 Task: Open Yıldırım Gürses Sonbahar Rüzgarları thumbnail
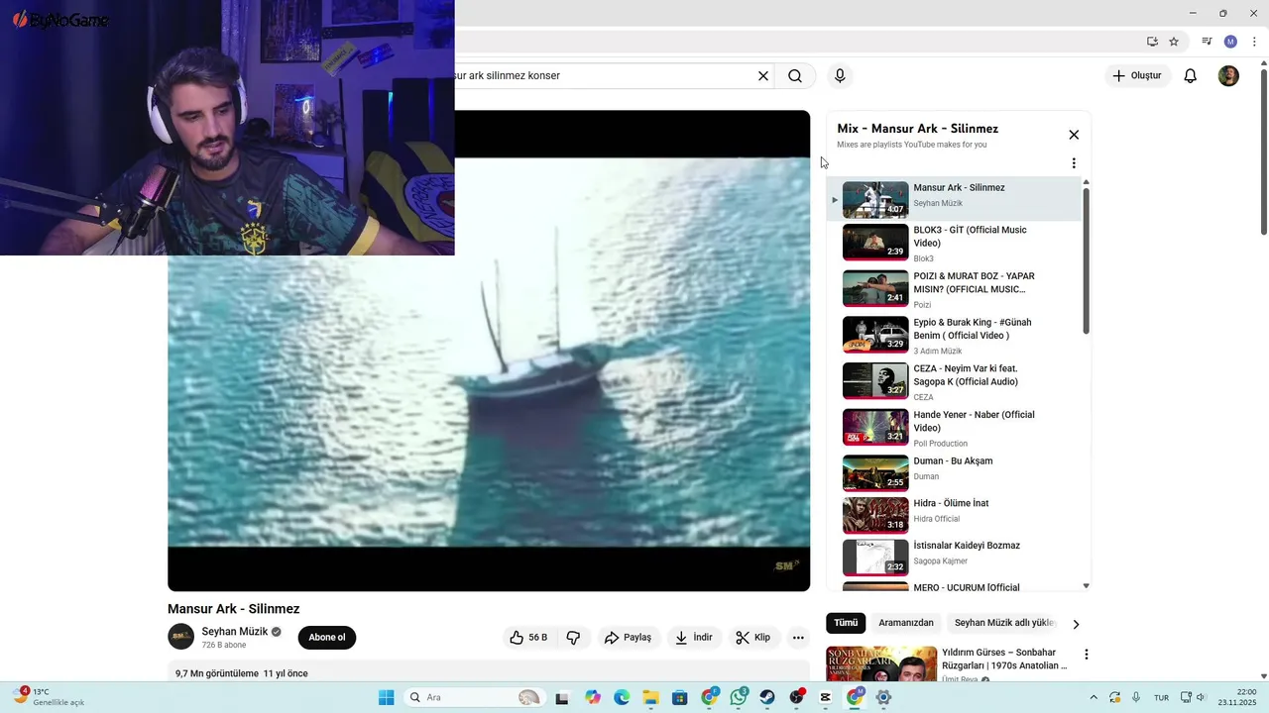[x=881, y=664]
